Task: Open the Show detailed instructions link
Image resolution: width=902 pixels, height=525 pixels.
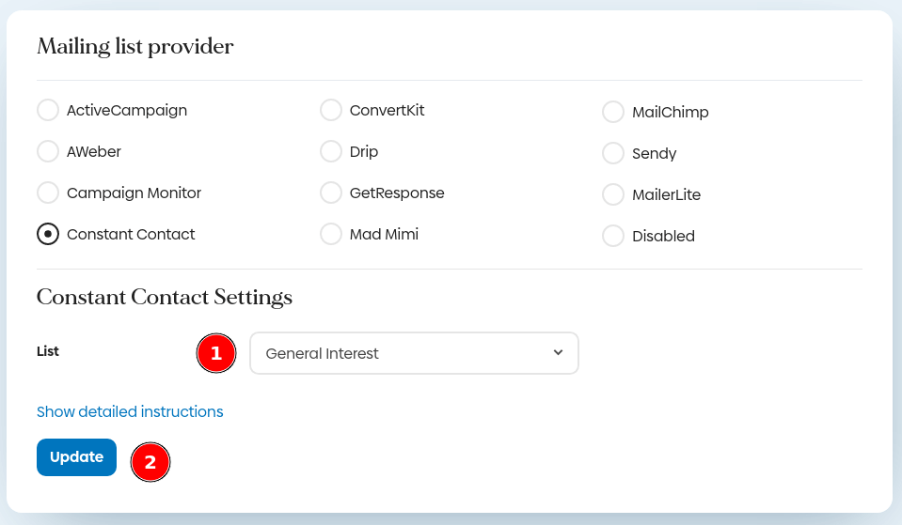Action: pyautogui.click(x=130, y=412)
